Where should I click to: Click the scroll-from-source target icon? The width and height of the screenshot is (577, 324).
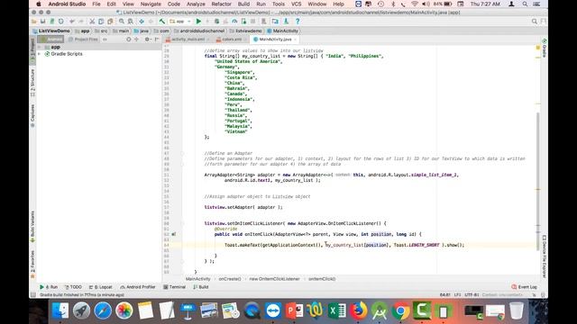click(128, 39)
